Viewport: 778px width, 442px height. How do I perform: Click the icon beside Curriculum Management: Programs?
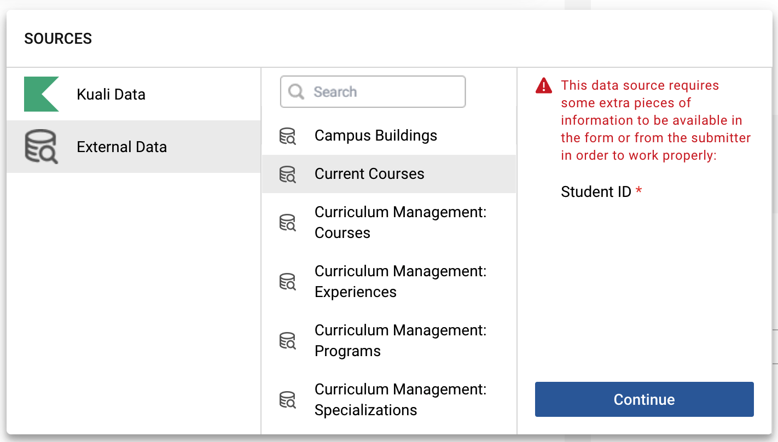click(x=287, y=341)
